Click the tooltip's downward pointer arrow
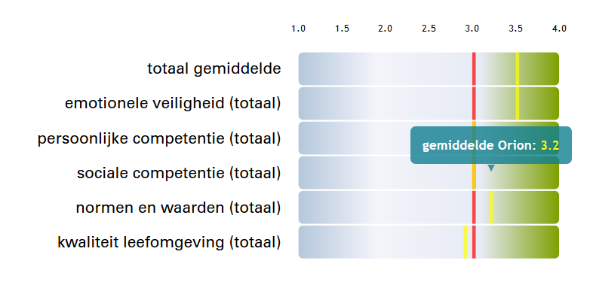Viewport: 590px width, 291px height. pyautogui.click(x=491, y=168)
